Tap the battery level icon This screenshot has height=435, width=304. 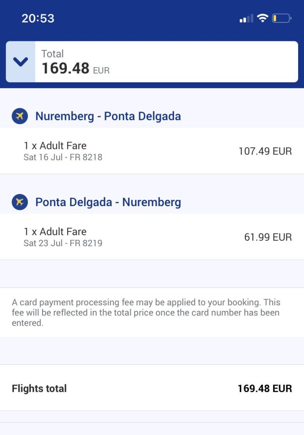coord(281,18)
